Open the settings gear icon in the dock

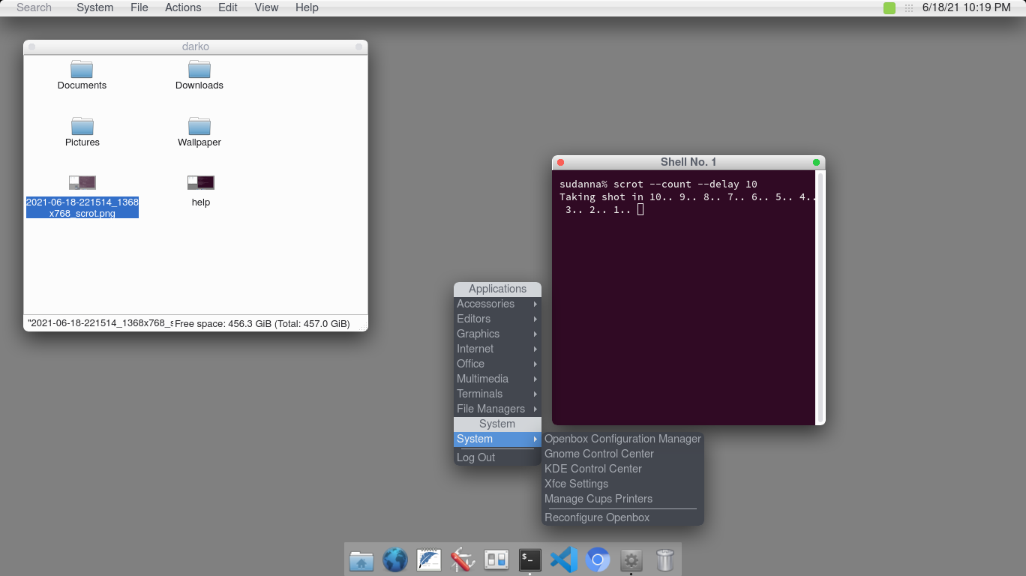[631, 559]
